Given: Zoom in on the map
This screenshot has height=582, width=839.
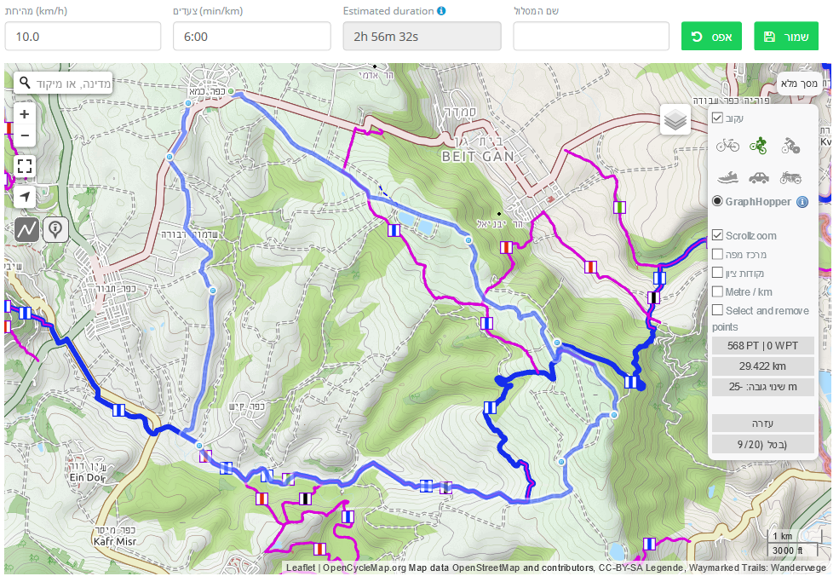Looking at the screenshot, I should [24, 113].
